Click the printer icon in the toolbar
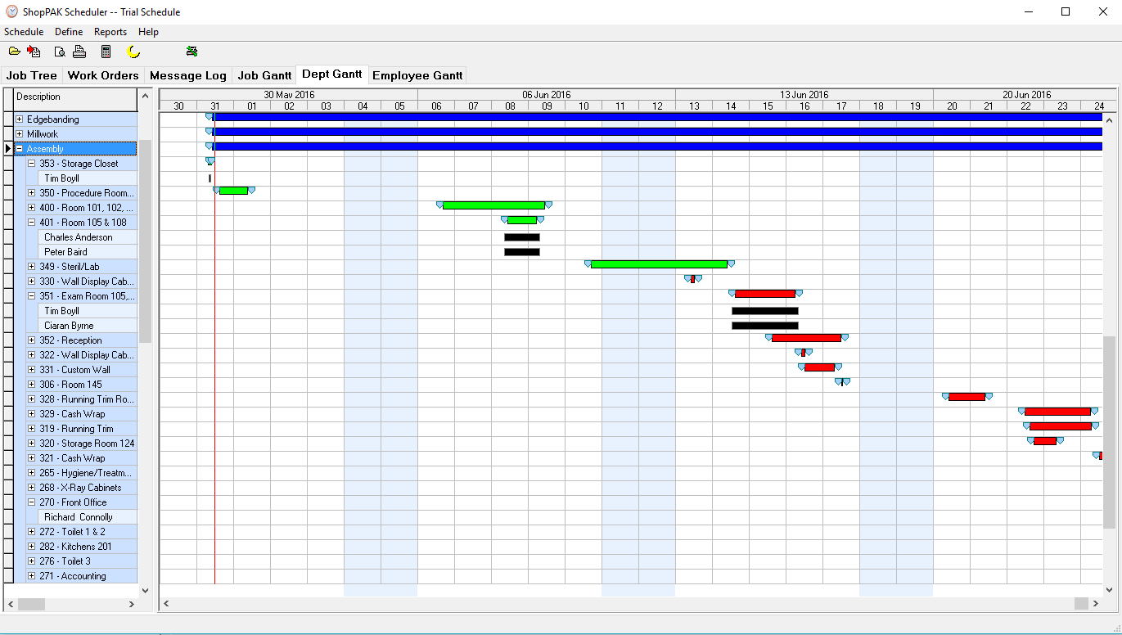The width and height of the screenshot is (1122, 635). [x=79, y=52]
